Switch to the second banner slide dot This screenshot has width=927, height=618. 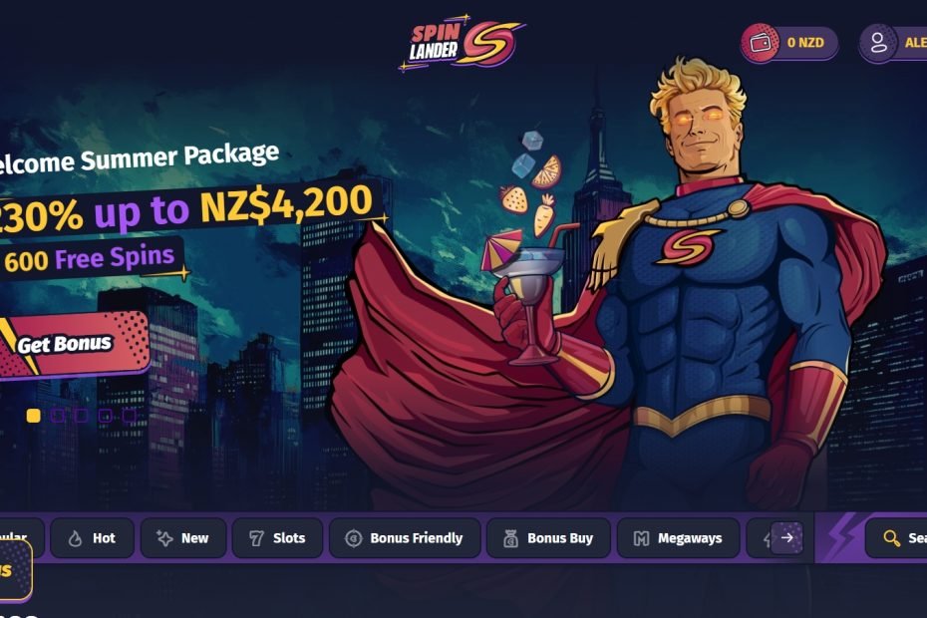pyautogui.click(x=58, y=416)
